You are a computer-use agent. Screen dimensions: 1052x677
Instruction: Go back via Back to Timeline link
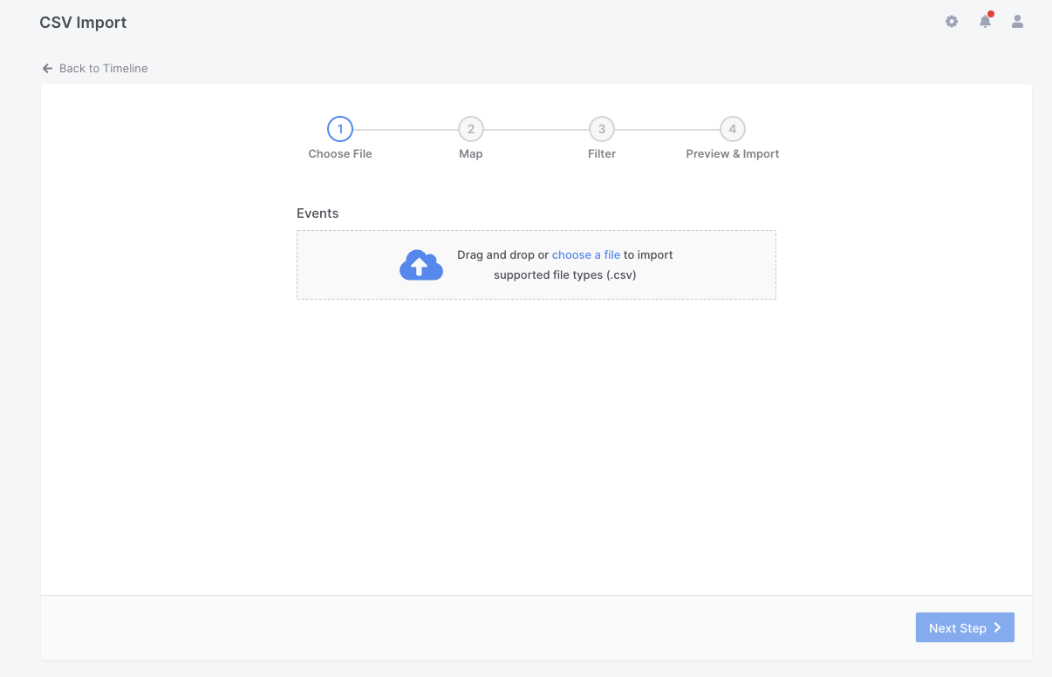click(103, 69)
